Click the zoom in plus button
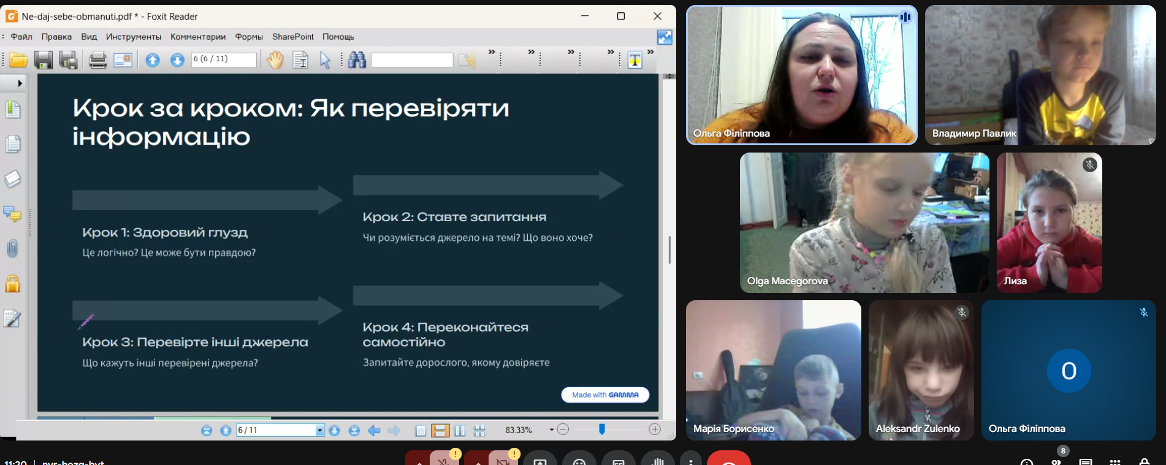The width and height of the screenshot is (1166, 465). [x=655, y=429]
